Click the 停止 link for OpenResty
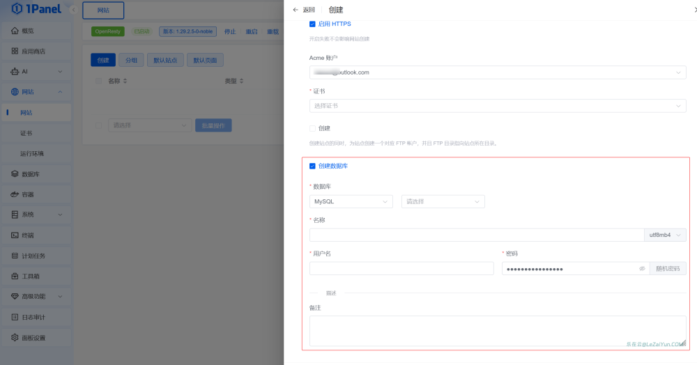Screen dimensions: 697x365 tap(230, 31)
